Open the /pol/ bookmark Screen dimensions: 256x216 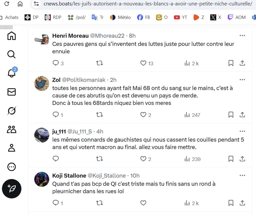coord(77,17)
